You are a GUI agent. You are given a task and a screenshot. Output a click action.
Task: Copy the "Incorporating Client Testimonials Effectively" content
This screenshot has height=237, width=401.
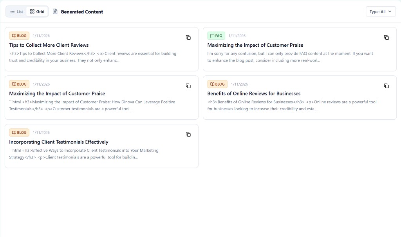pyautogui.click(x=188, y=134)
